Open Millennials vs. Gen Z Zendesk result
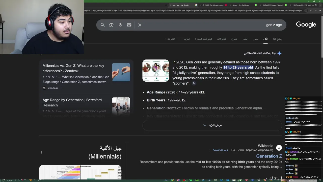Screen dimensions: 323x182 click(73, 68)
